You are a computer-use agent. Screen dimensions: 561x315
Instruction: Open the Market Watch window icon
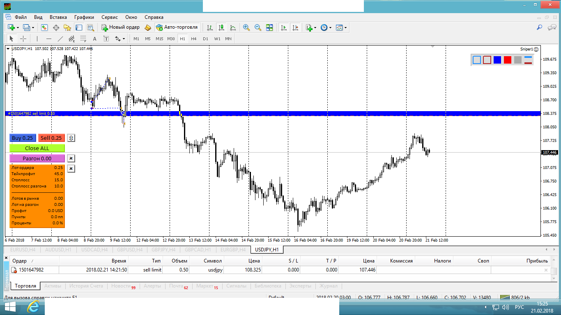coord(44,27)
